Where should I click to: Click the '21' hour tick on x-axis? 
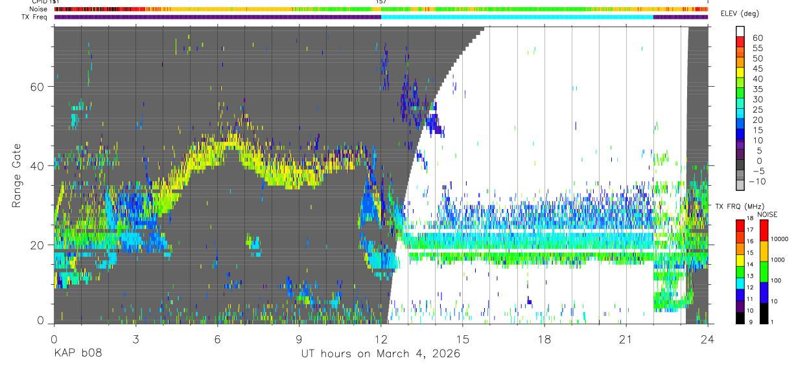pos(626,340)
